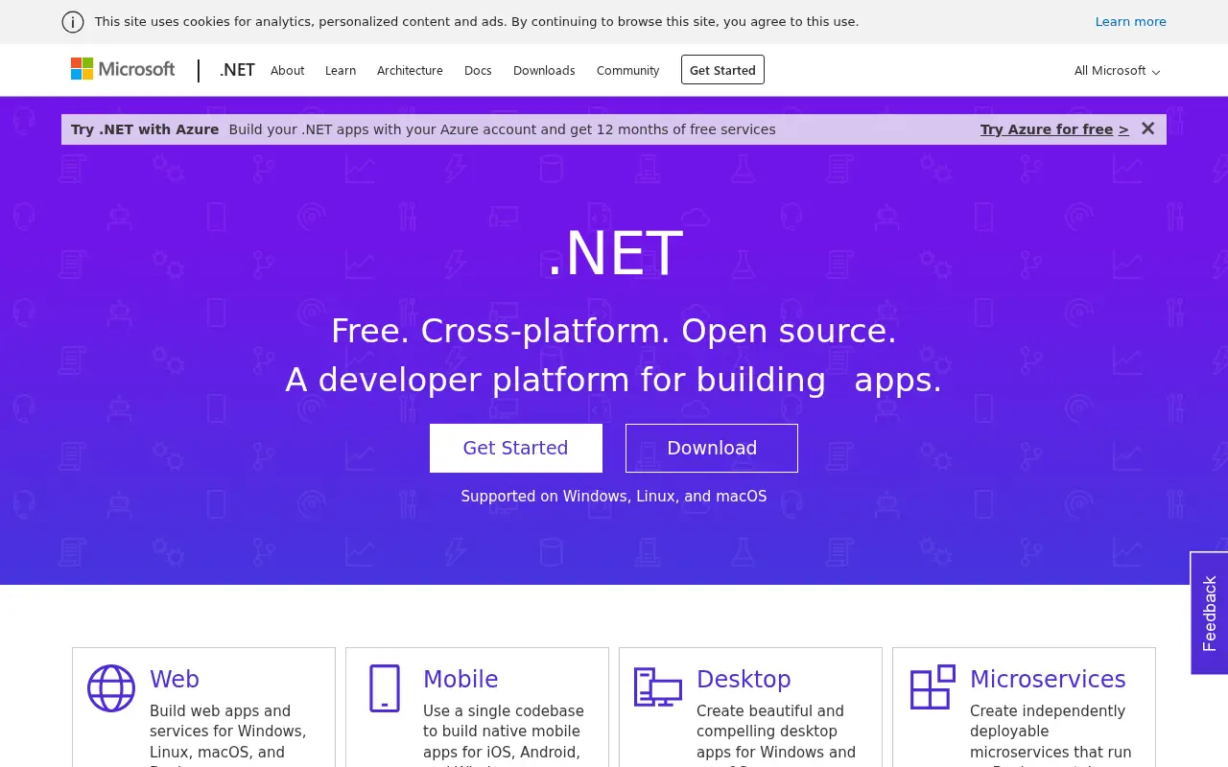Click the cookie notice info icon
The image size is (1228, 767).
point(73,22)
